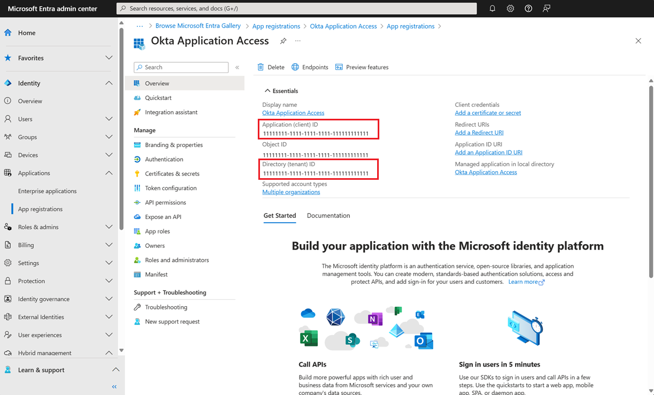Delete the Okta Application Access registration
The width and height of the screenshot is (654, 395).
click(271, 67)
